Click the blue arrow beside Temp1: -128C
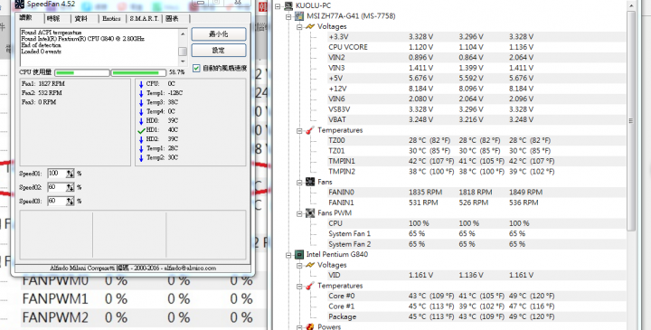 [141, 93]
